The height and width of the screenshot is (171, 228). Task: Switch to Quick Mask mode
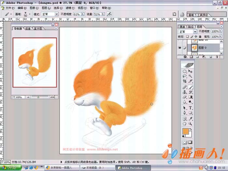190,142
